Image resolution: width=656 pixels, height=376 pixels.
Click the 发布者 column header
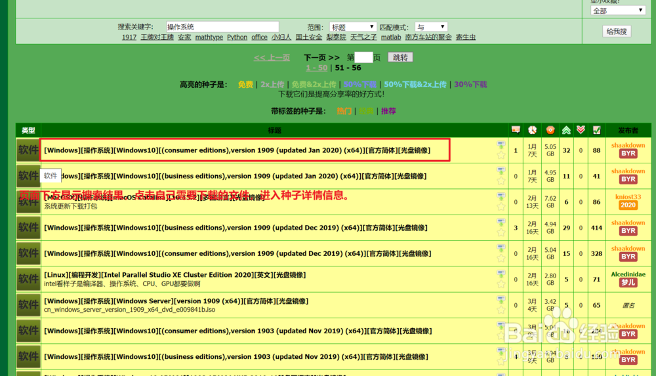point(628,131)
